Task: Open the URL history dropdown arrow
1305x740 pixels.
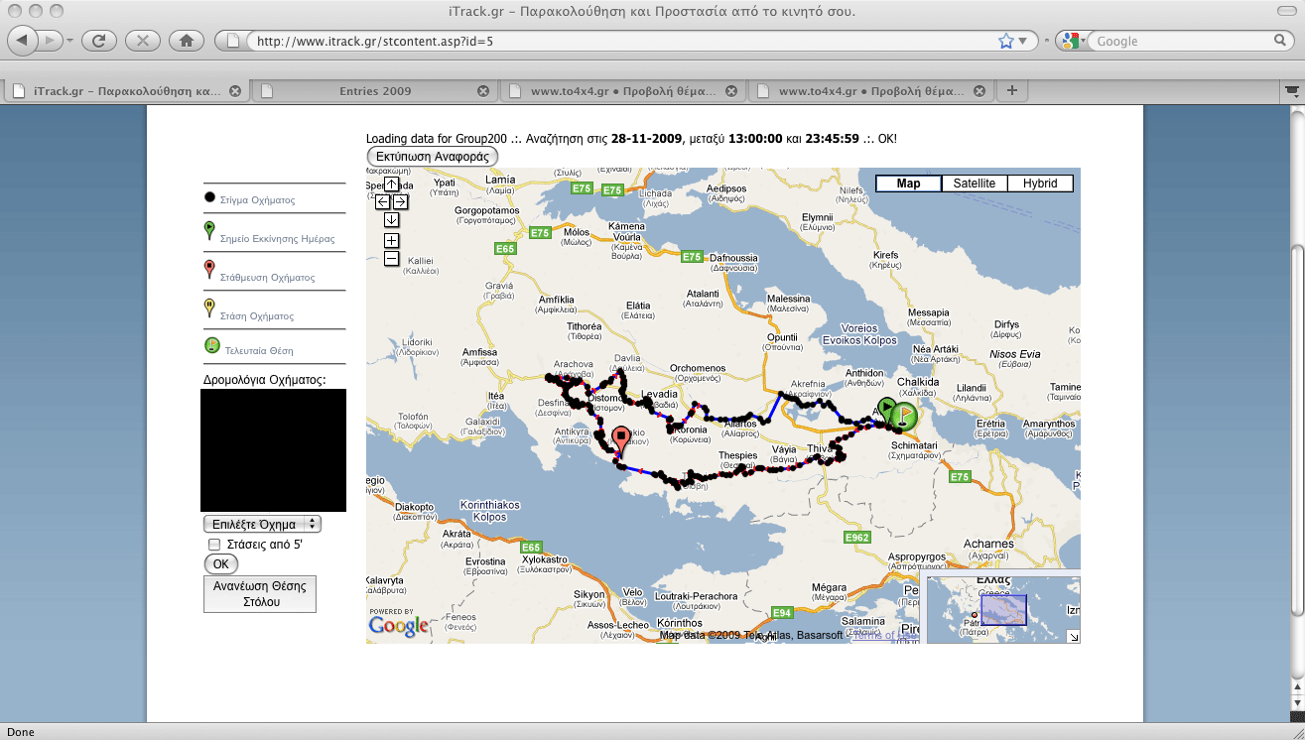Action: [x=1022, y=42]
